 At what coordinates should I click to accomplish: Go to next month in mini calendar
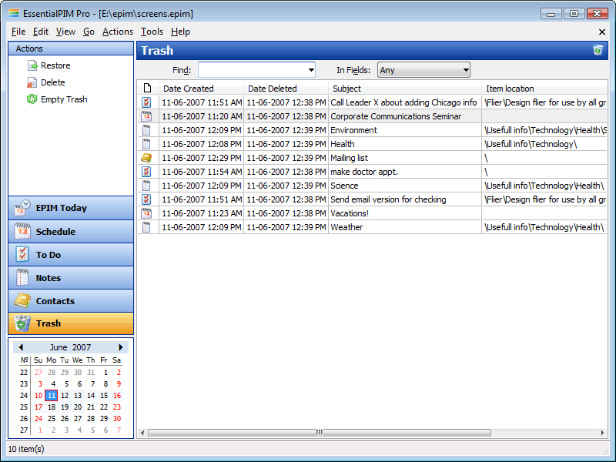(121, 347)
